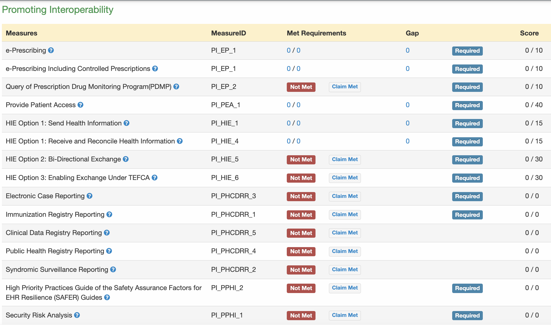Viewport: 551px width, 325px height.
Task: Open the 0 / 0 link for e-Prescribing
Action: 293,50
